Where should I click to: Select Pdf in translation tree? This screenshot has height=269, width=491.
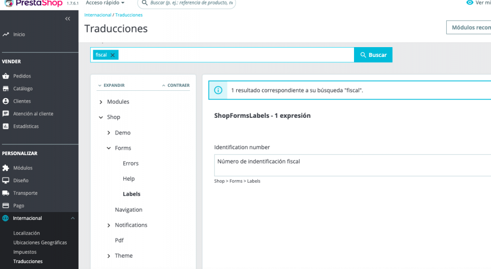(x=119, y=241)
